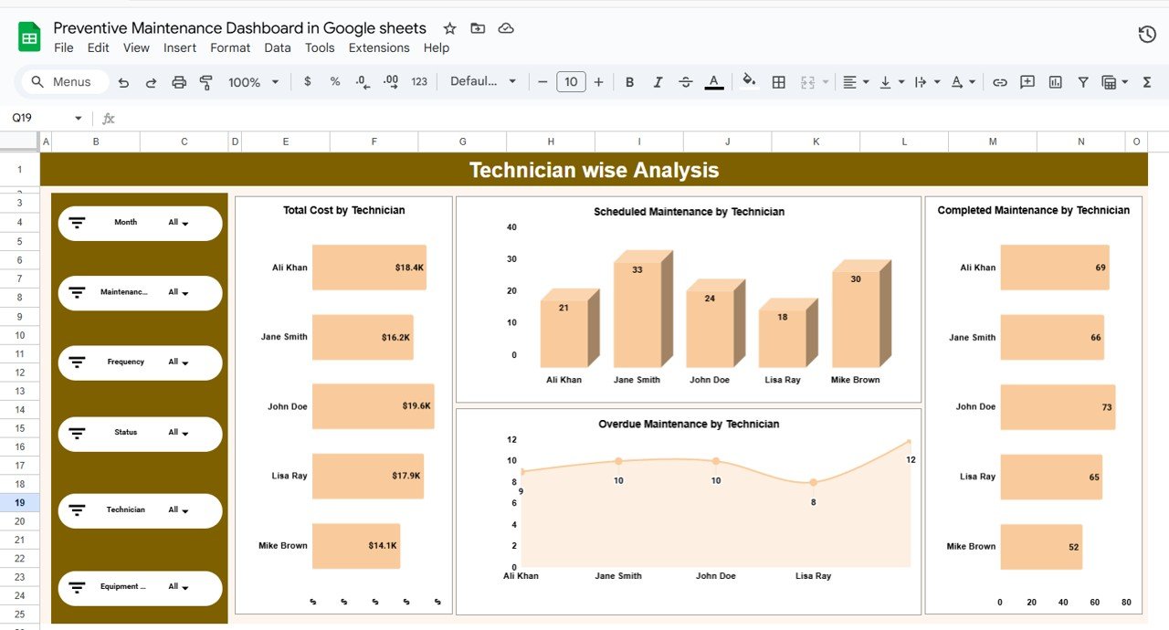Open the fill color picker

click(749, 81)
